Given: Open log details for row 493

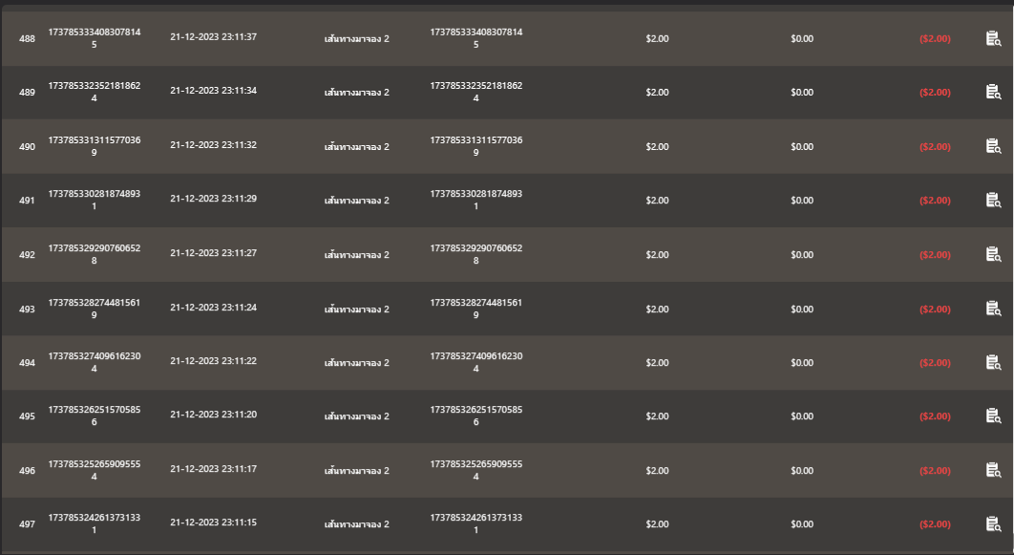Looking at the screenshot, I should pos(993,309).
